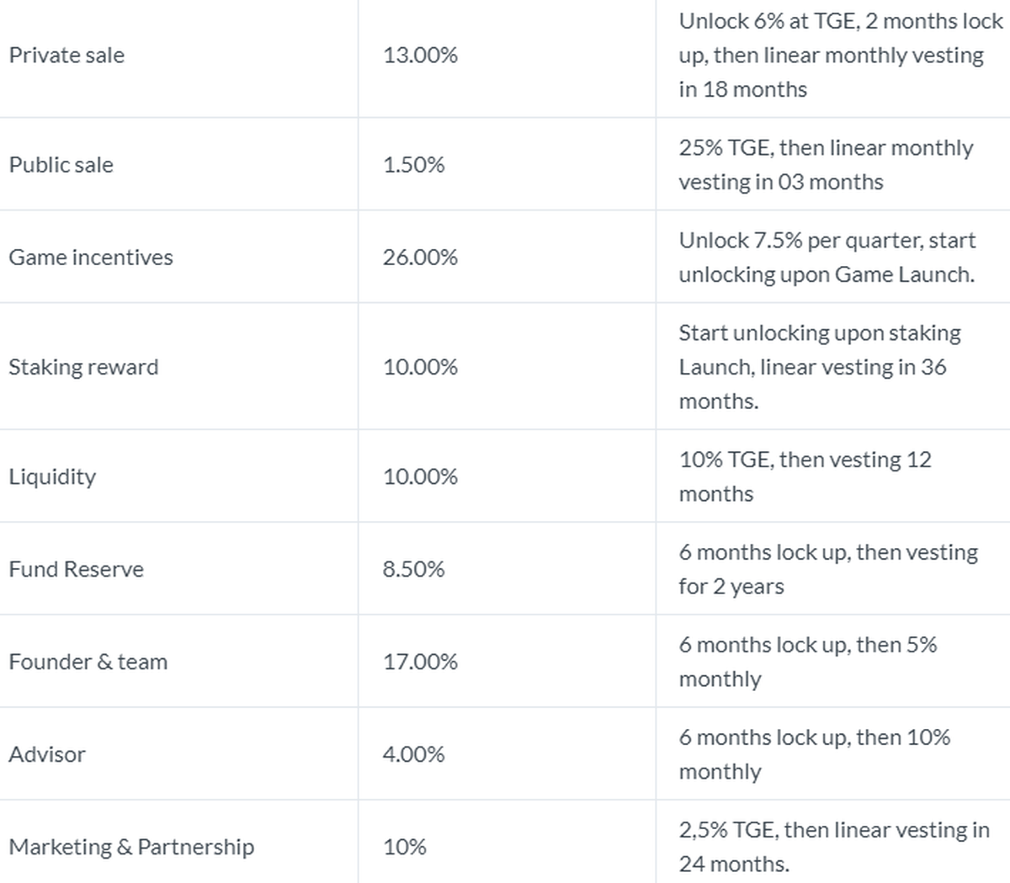The image size is (1010, 883).
Task: Select the Public sale cell
Action: [61, 165]
